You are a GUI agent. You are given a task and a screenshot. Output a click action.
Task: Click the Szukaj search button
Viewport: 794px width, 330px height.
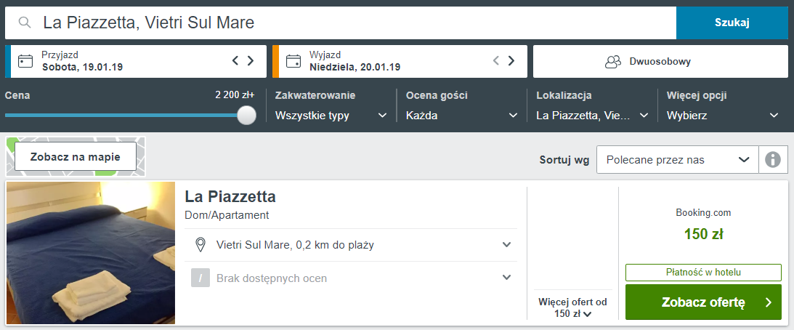coord(732,23)
